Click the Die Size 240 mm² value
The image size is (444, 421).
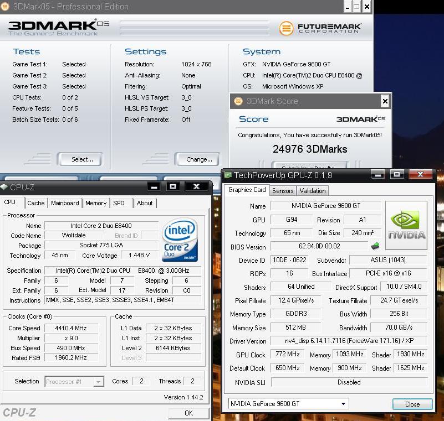(x=363, y=232)
